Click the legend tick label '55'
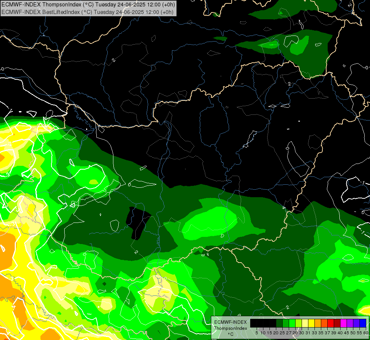370x340 pixels. [360, 333]
